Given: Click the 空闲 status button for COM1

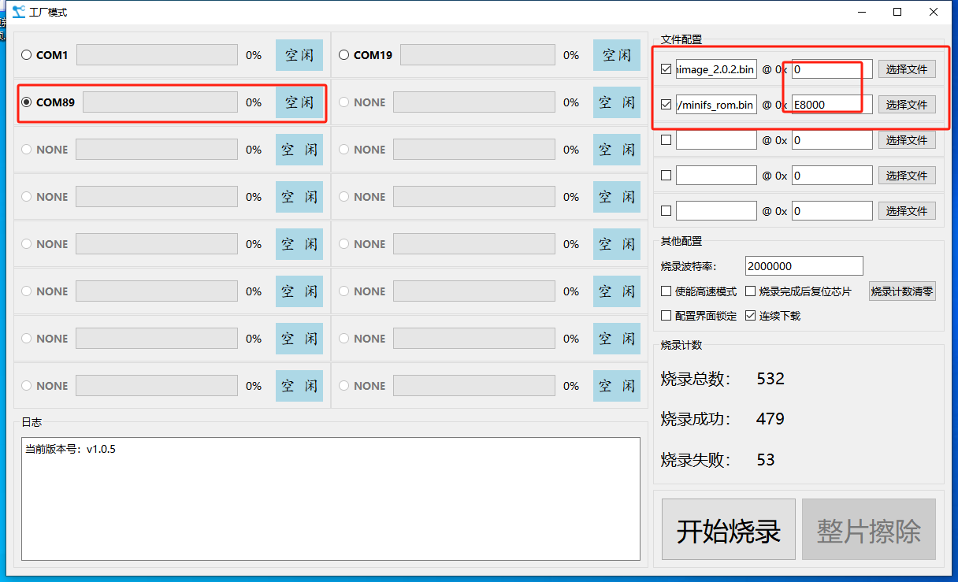Looking at the screenshot, I should coord(299,55).
